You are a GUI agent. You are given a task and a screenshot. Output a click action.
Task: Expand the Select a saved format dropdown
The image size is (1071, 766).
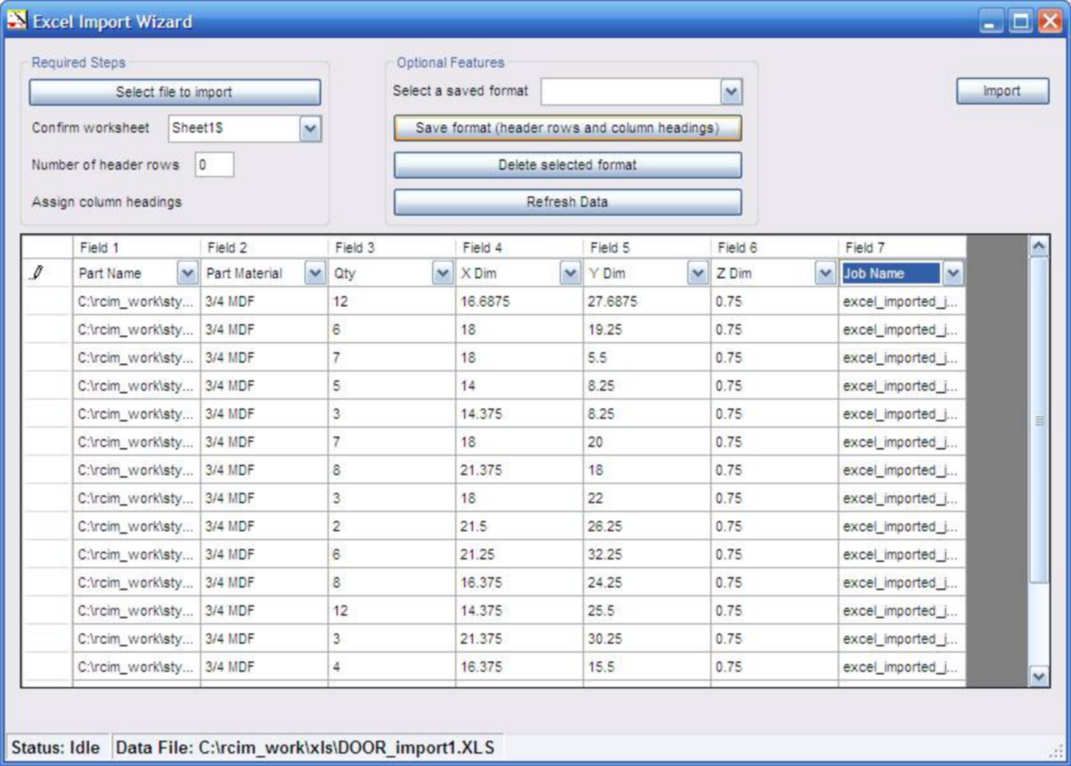731,92
